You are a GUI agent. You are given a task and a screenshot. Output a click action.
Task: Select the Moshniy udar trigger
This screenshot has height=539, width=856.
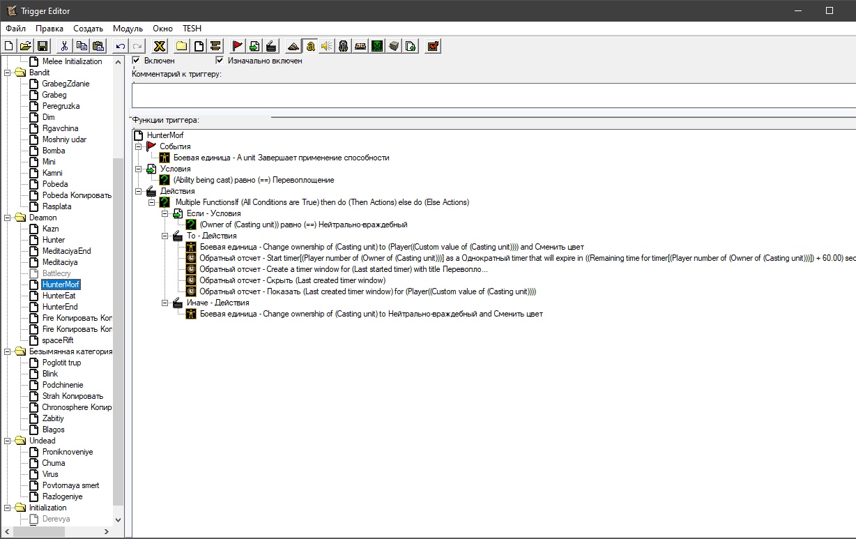click(x=63, y=139)
